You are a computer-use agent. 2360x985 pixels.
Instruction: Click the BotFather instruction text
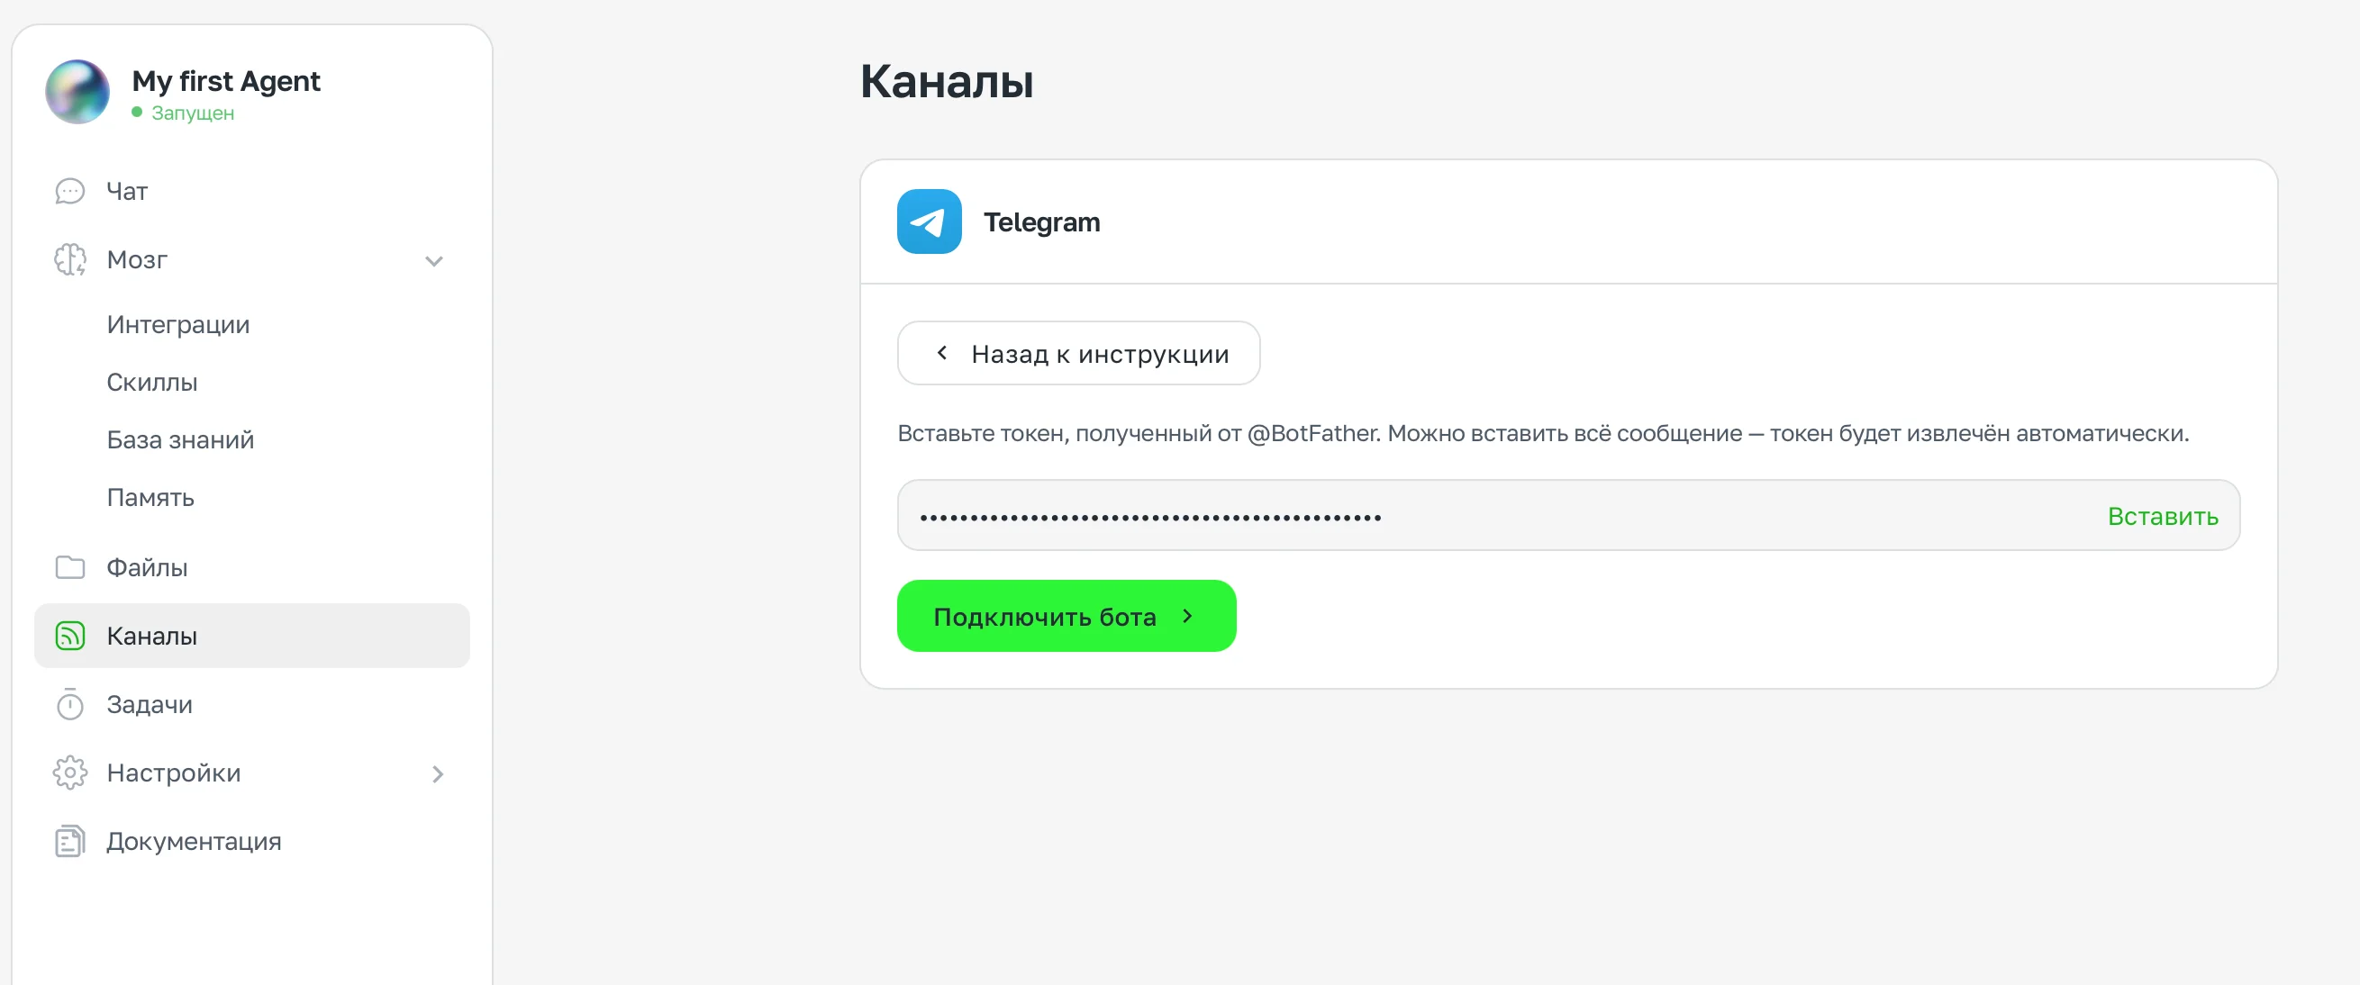tap(1543, 433)
